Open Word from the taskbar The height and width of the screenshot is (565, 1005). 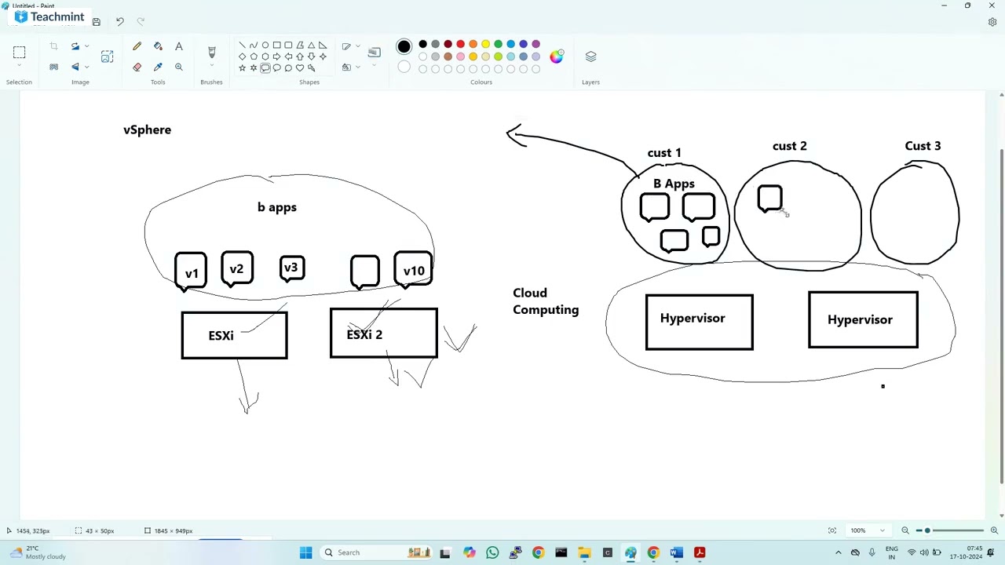(677, 552)
